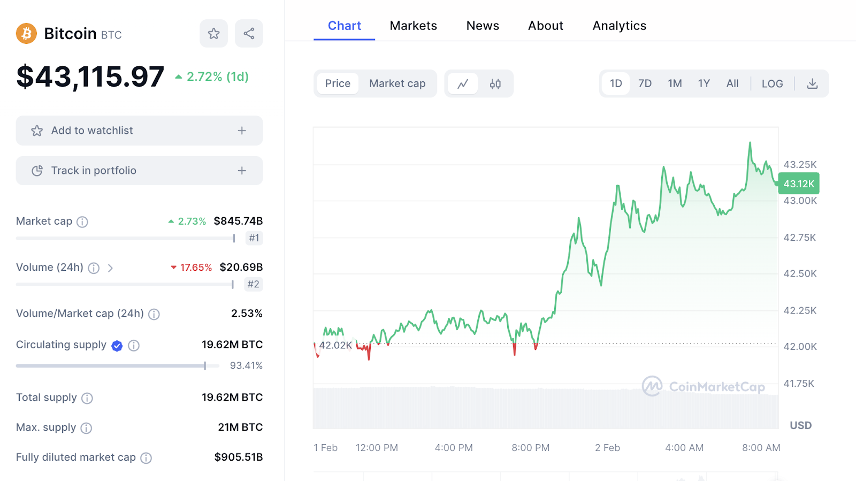Viewport: 856px width, 481px height.
Task: Expand Track in portfolio plus sign
Action: point(242,171)
